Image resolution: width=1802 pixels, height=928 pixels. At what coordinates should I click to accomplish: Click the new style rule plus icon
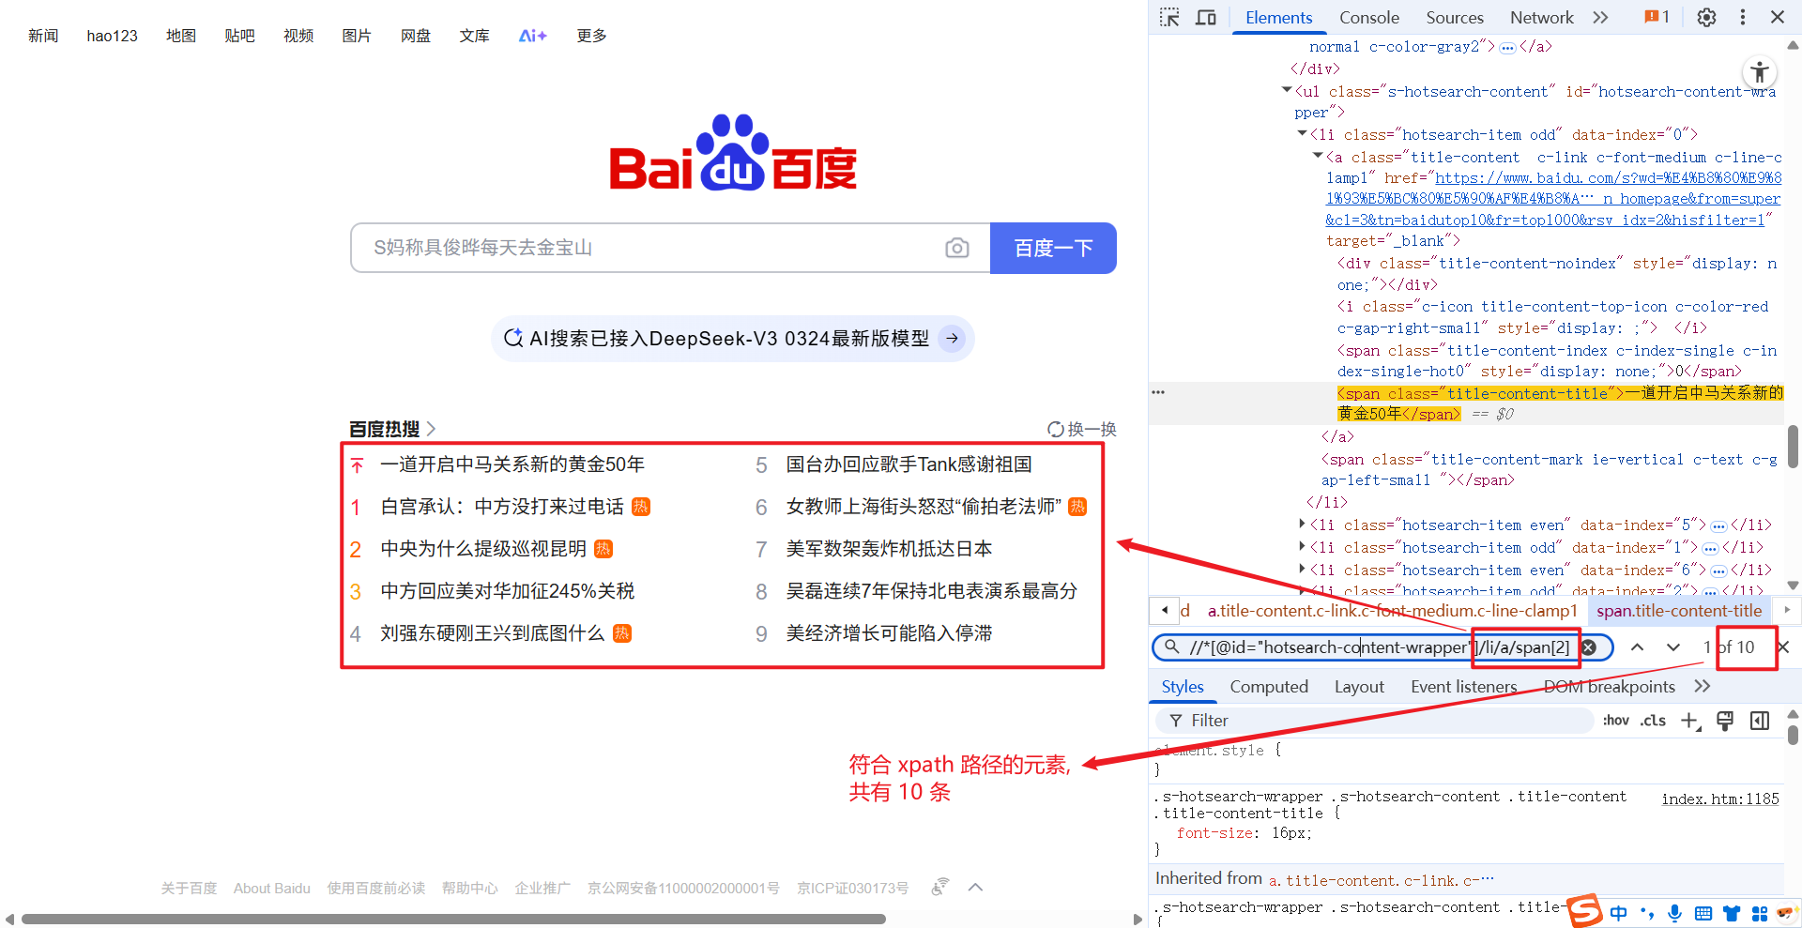[1690, 721]
